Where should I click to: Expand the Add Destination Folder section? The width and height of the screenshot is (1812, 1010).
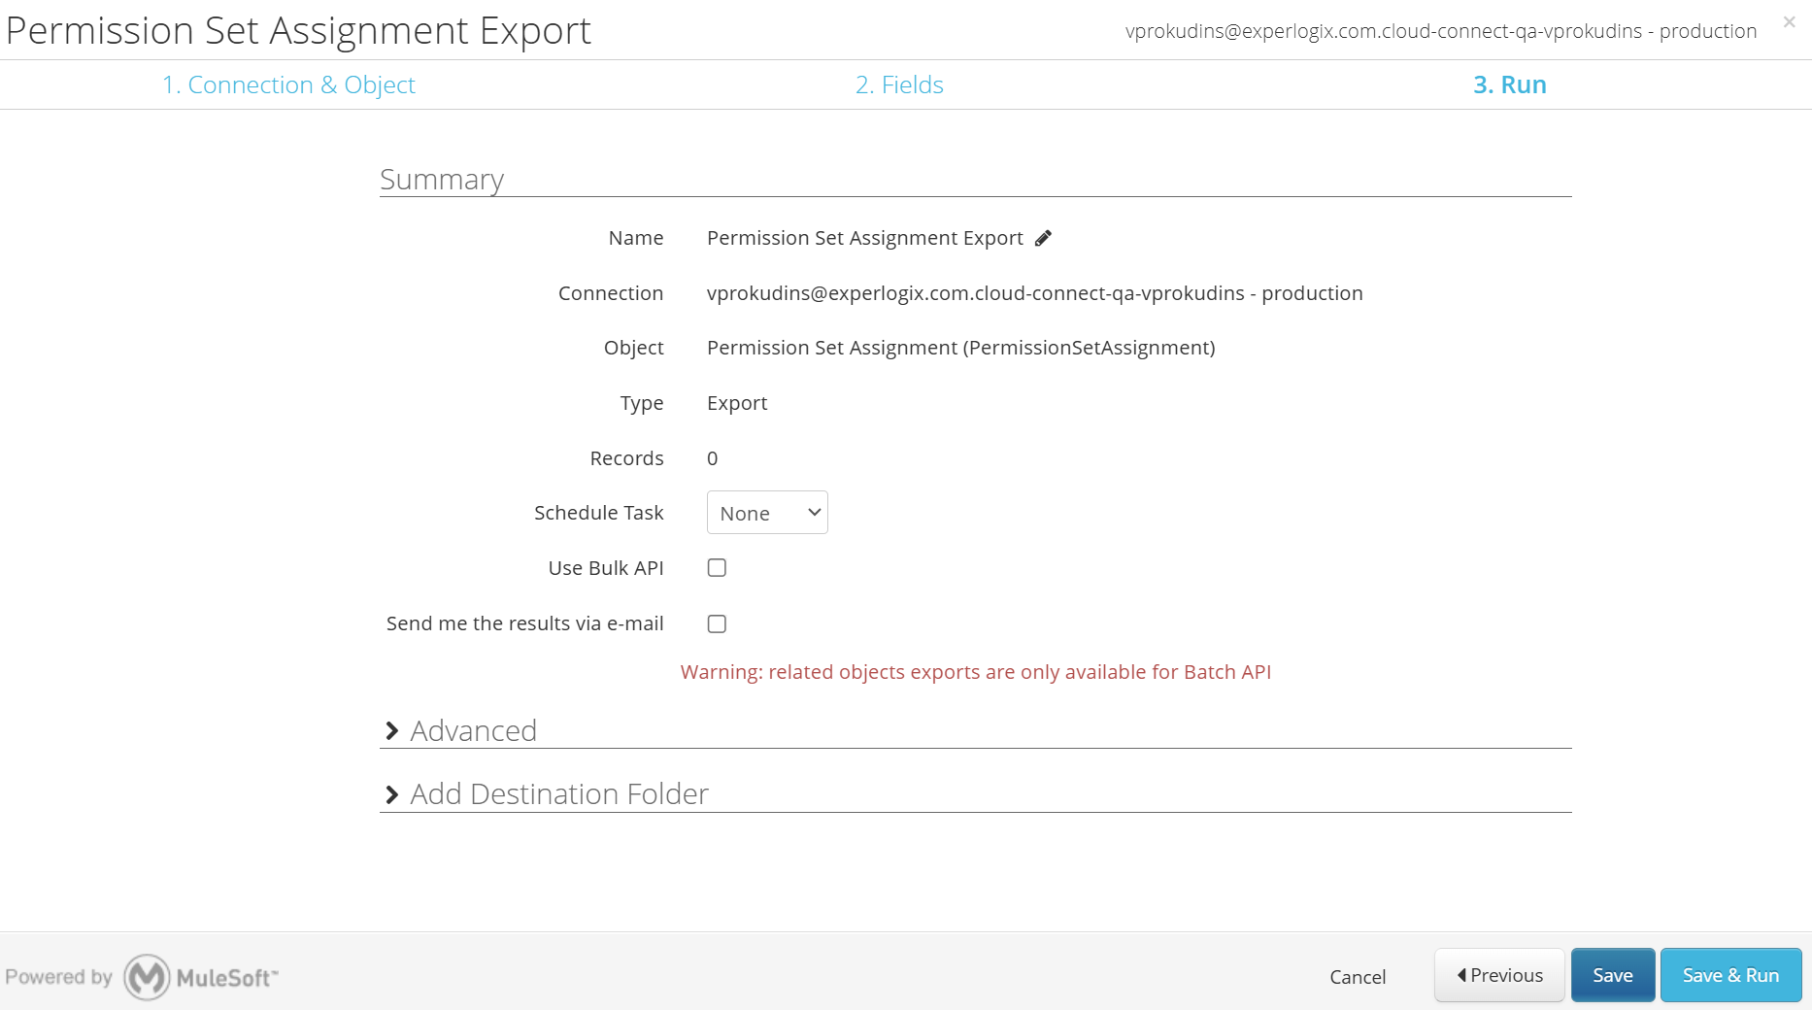point(547,794)
